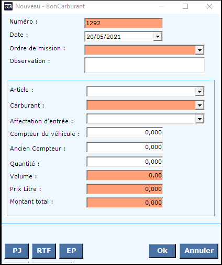Maximize the BonCarburant window

[185, 6]
